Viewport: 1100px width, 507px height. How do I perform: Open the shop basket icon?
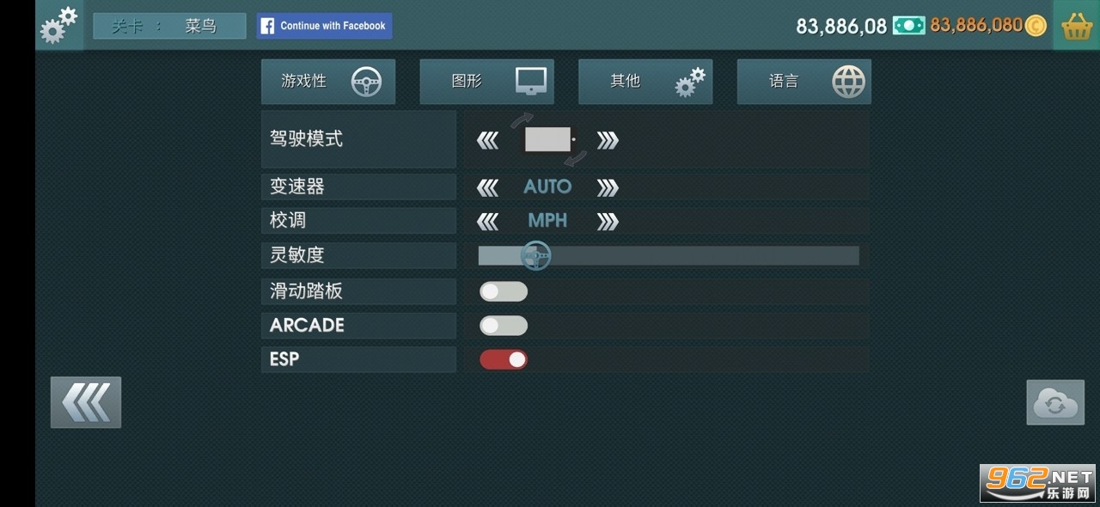pos(1076,26)
